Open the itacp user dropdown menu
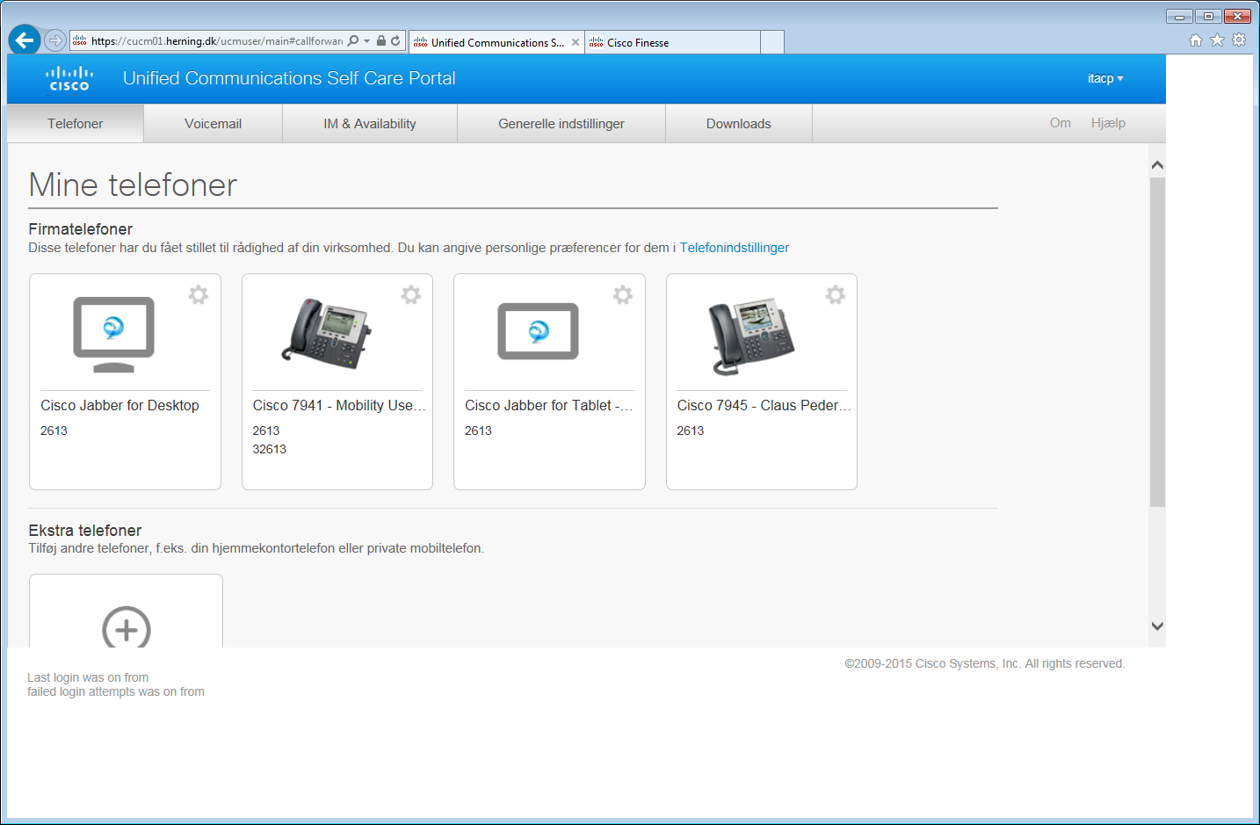The height and width of the screenshot is (825, 1260). 1105,78
